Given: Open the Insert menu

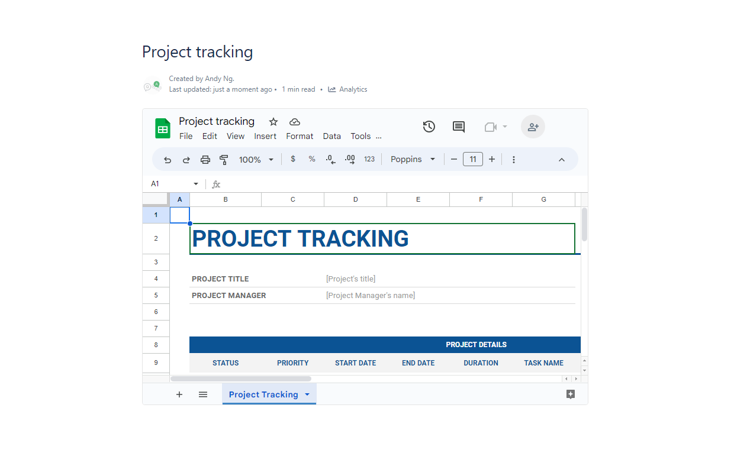Looking at the screenshot, I should pos(265,136).
